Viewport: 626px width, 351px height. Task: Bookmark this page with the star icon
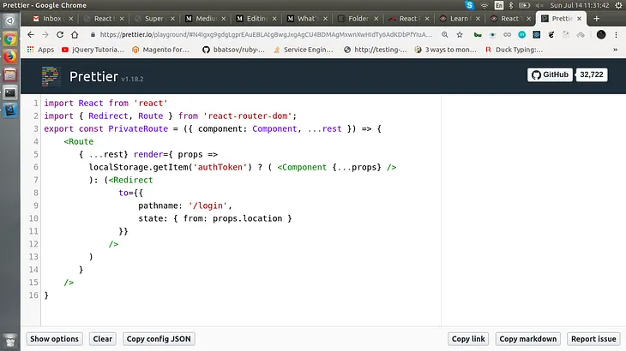pos(460,34)
